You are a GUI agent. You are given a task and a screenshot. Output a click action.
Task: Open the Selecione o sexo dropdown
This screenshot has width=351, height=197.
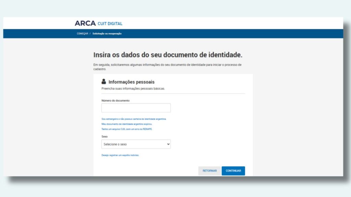tap(136, 144)
